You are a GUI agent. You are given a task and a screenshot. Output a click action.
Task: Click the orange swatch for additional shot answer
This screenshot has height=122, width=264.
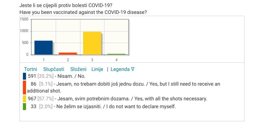(x=24, y=87)
